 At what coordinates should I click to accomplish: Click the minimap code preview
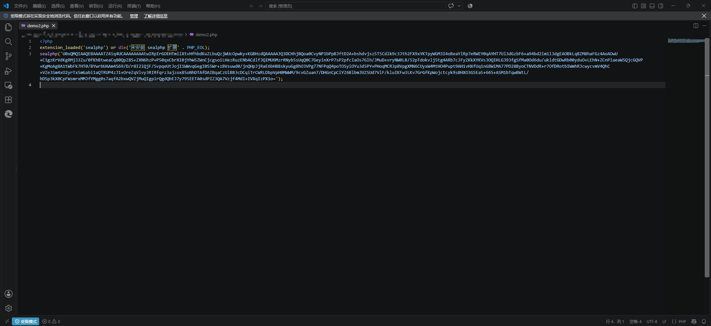(686, 41)
